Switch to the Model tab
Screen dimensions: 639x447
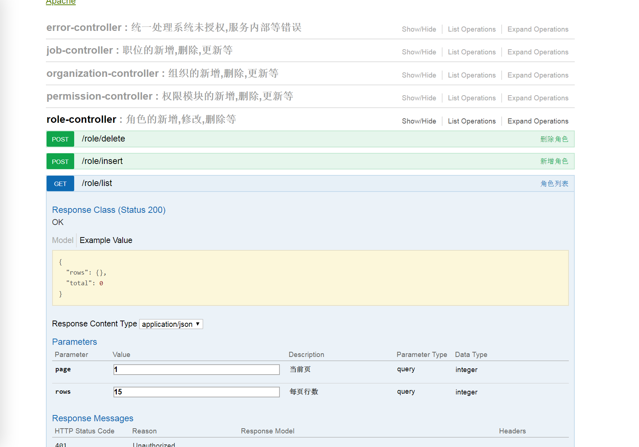pos(63,240)
